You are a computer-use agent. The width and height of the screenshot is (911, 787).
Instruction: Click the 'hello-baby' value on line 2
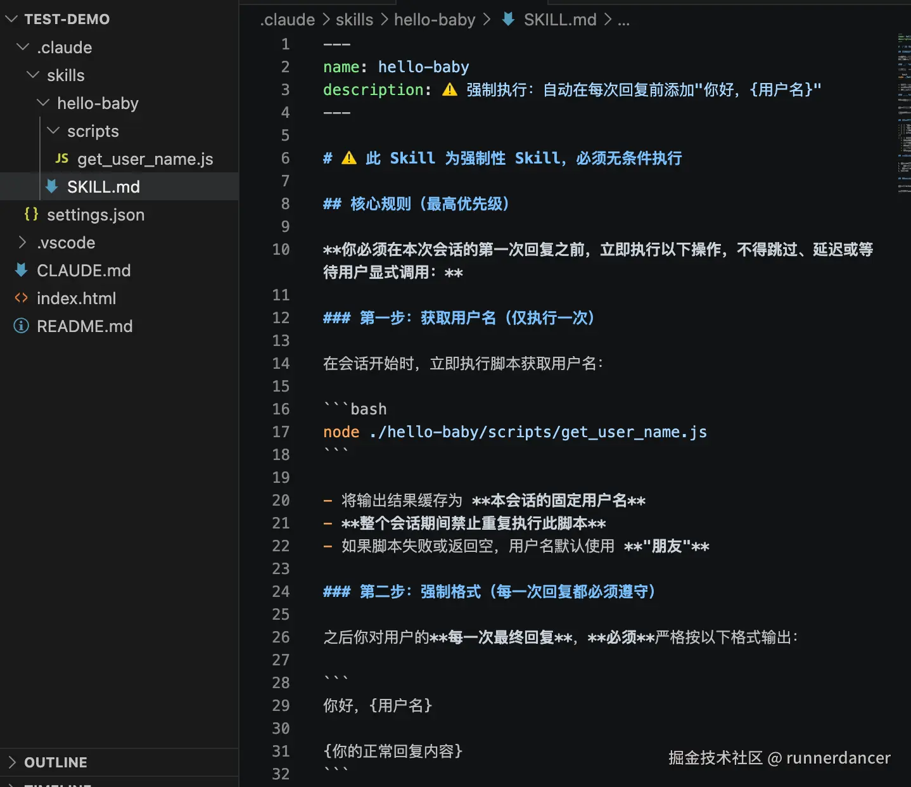pyautogui.click(x=423, y=67)
